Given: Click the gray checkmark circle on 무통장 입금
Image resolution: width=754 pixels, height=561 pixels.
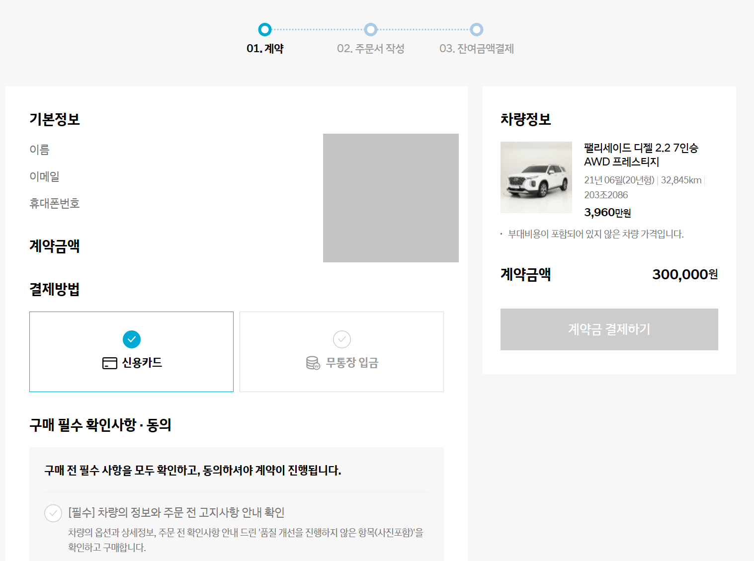Looking at the screenshot, I should pos(341,339).
